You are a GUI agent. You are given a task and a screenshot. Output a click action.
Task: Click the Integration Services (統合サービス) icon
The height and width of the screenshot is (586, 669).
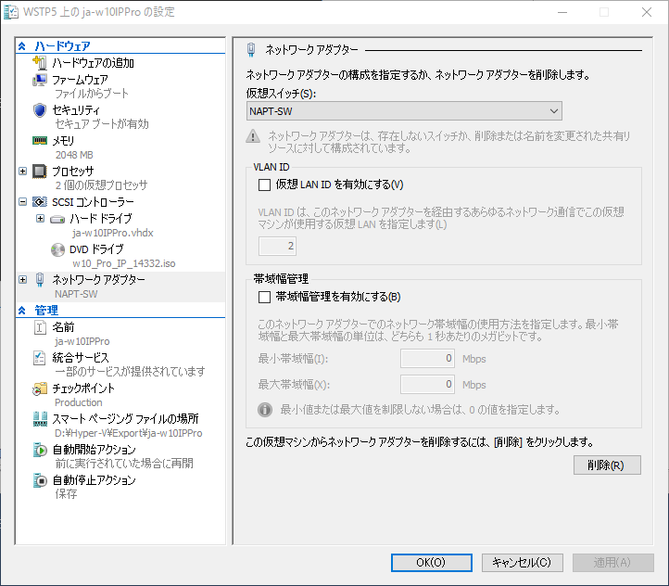pyautogui.click(x=39, y=358)
